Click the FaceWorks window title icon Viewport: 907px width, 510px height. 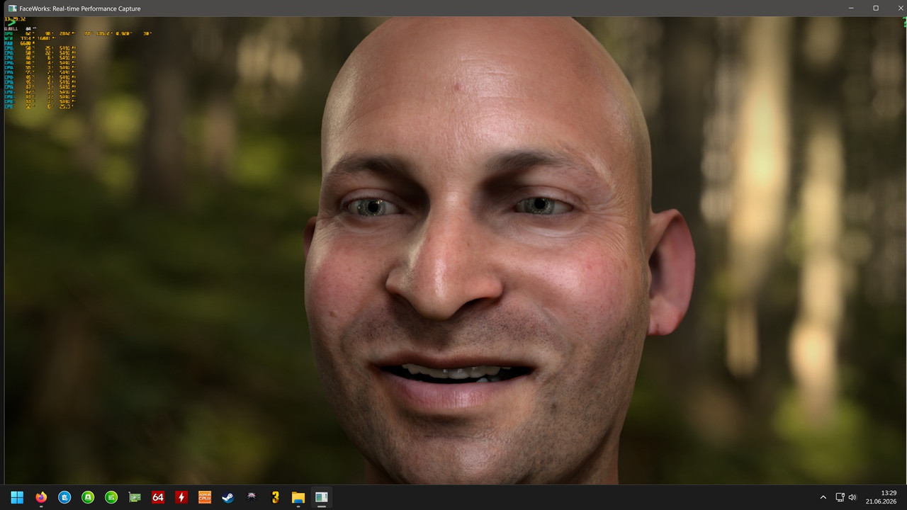[12, 8]
